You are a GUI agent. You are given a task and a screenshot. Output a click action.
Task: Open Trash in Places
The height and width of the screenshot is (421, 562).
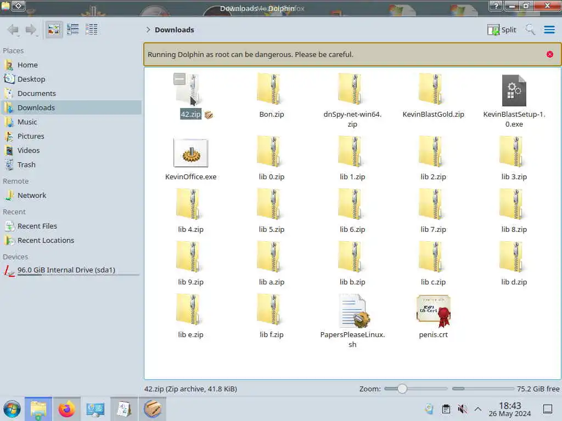71,165
